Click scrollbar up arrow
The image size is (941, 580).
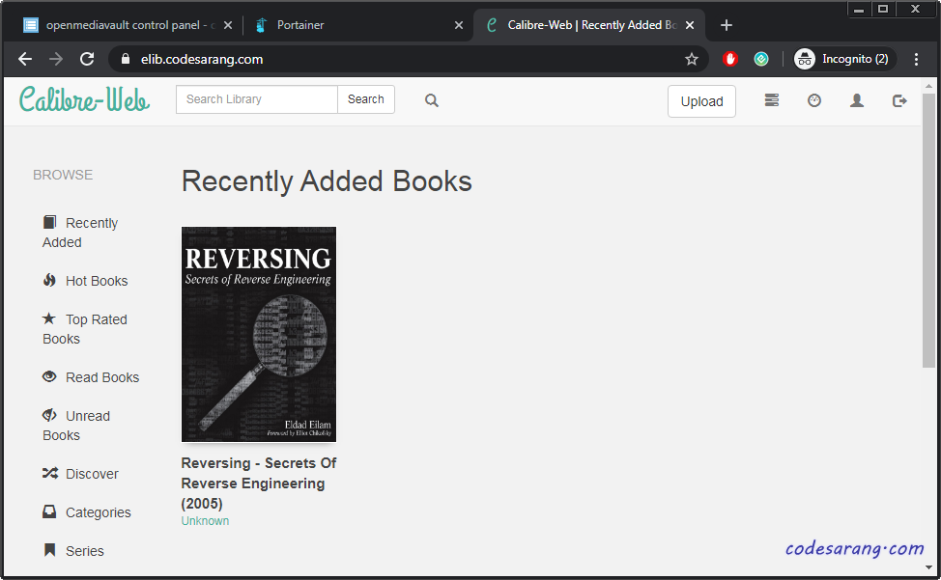tap(928, 86)
